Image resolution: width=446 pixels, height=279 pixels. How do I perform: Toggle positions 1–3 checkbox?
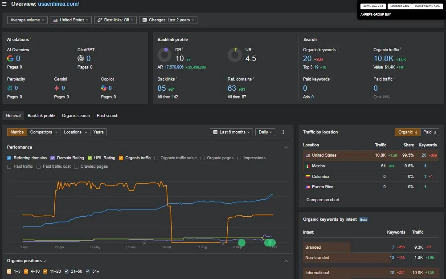click(x=9, y=271)
